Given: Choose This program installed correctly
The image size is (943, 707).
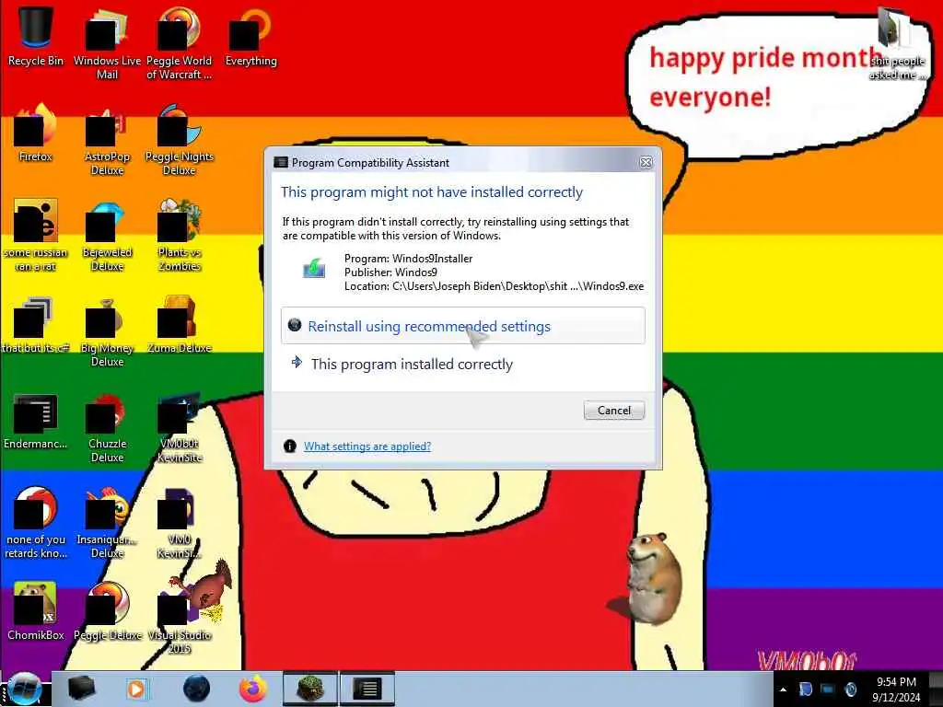Looking at the screenshot, I should pos(463,365).
